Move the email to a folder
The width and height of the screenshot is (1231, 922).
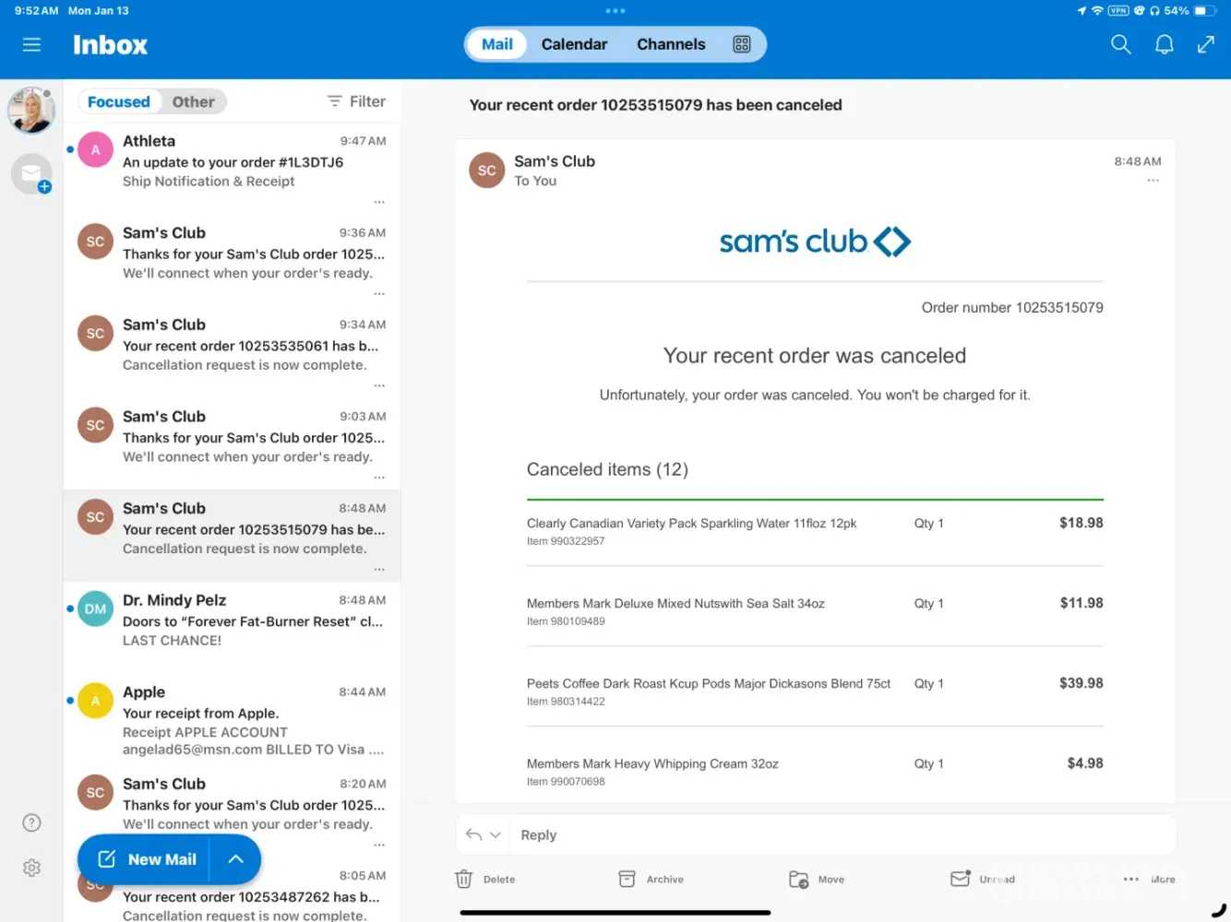tap(799, 879)
